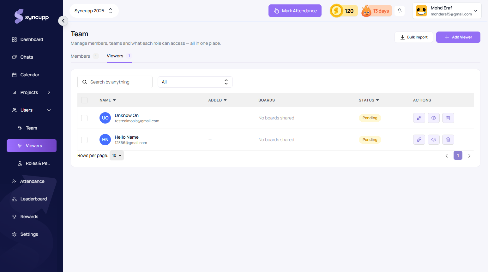Check the Hello Name row checkbox
This screenshot has height=272, width=488.
click(84, 140)
